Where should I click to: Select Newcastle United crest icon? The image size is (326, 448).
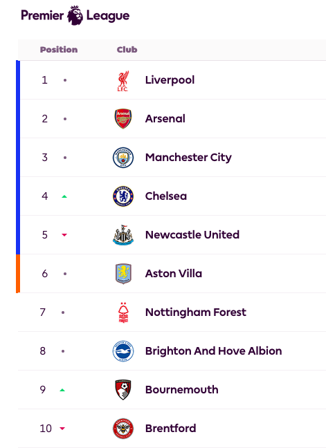(123, 235)
